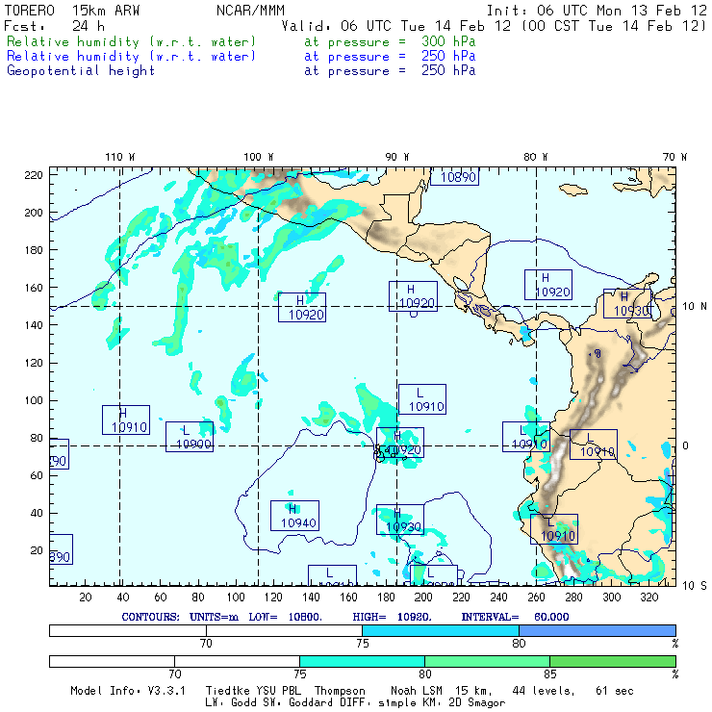The width and height of the screenshot is (712, 712).
Task: Click the '70 W' longitude label
Action: point(674,157)
